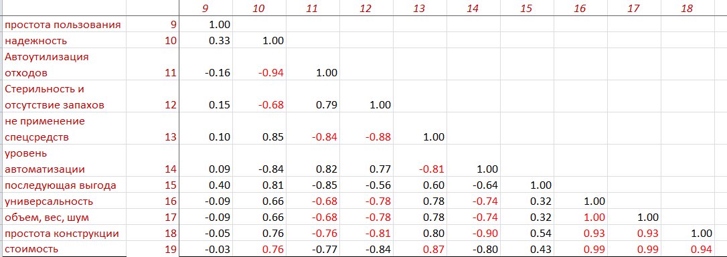Select the red -0.88 cell
The image size is (727, 257).
366,128
